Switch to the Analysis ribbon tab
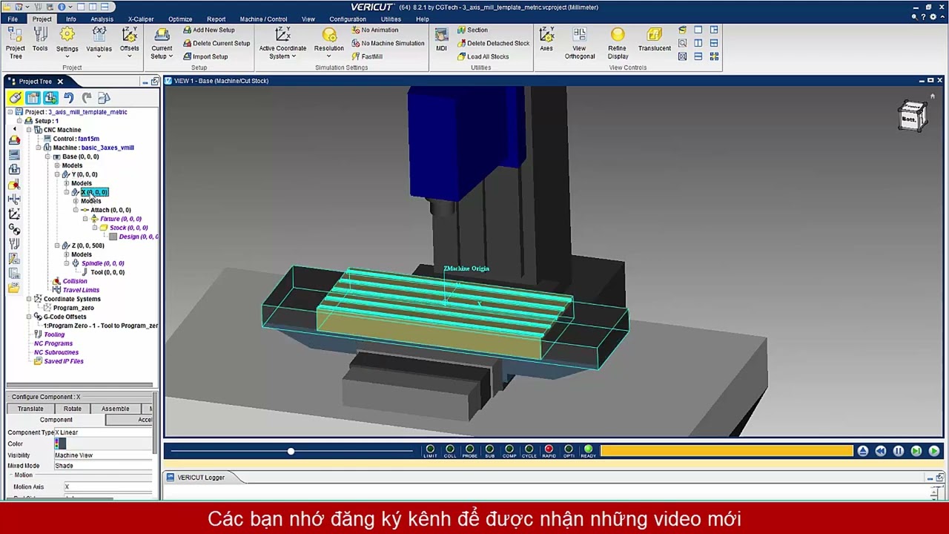The image size is (949, 534). point(102,19)
